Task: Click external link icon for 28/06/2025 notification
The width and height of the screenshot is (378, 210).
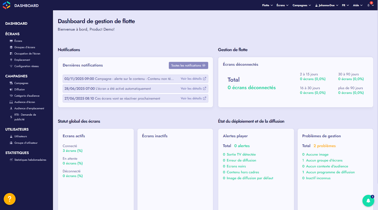Action: pyautogui.click(x=205, y=89)
